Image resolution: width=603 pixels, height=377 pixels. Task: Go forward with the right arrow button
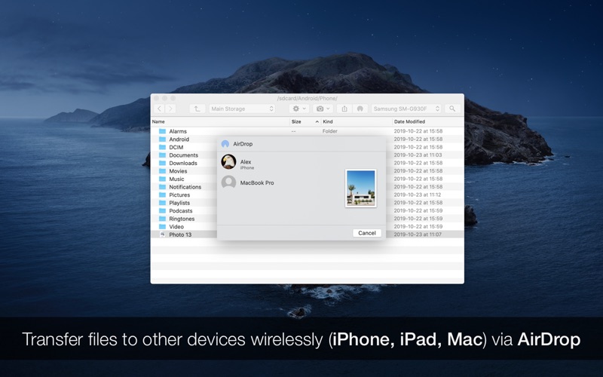(x=171, y=109)
